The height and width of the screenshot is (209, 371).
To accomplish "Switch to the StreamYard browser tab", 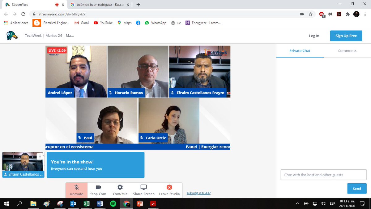I will pos(33,5).
